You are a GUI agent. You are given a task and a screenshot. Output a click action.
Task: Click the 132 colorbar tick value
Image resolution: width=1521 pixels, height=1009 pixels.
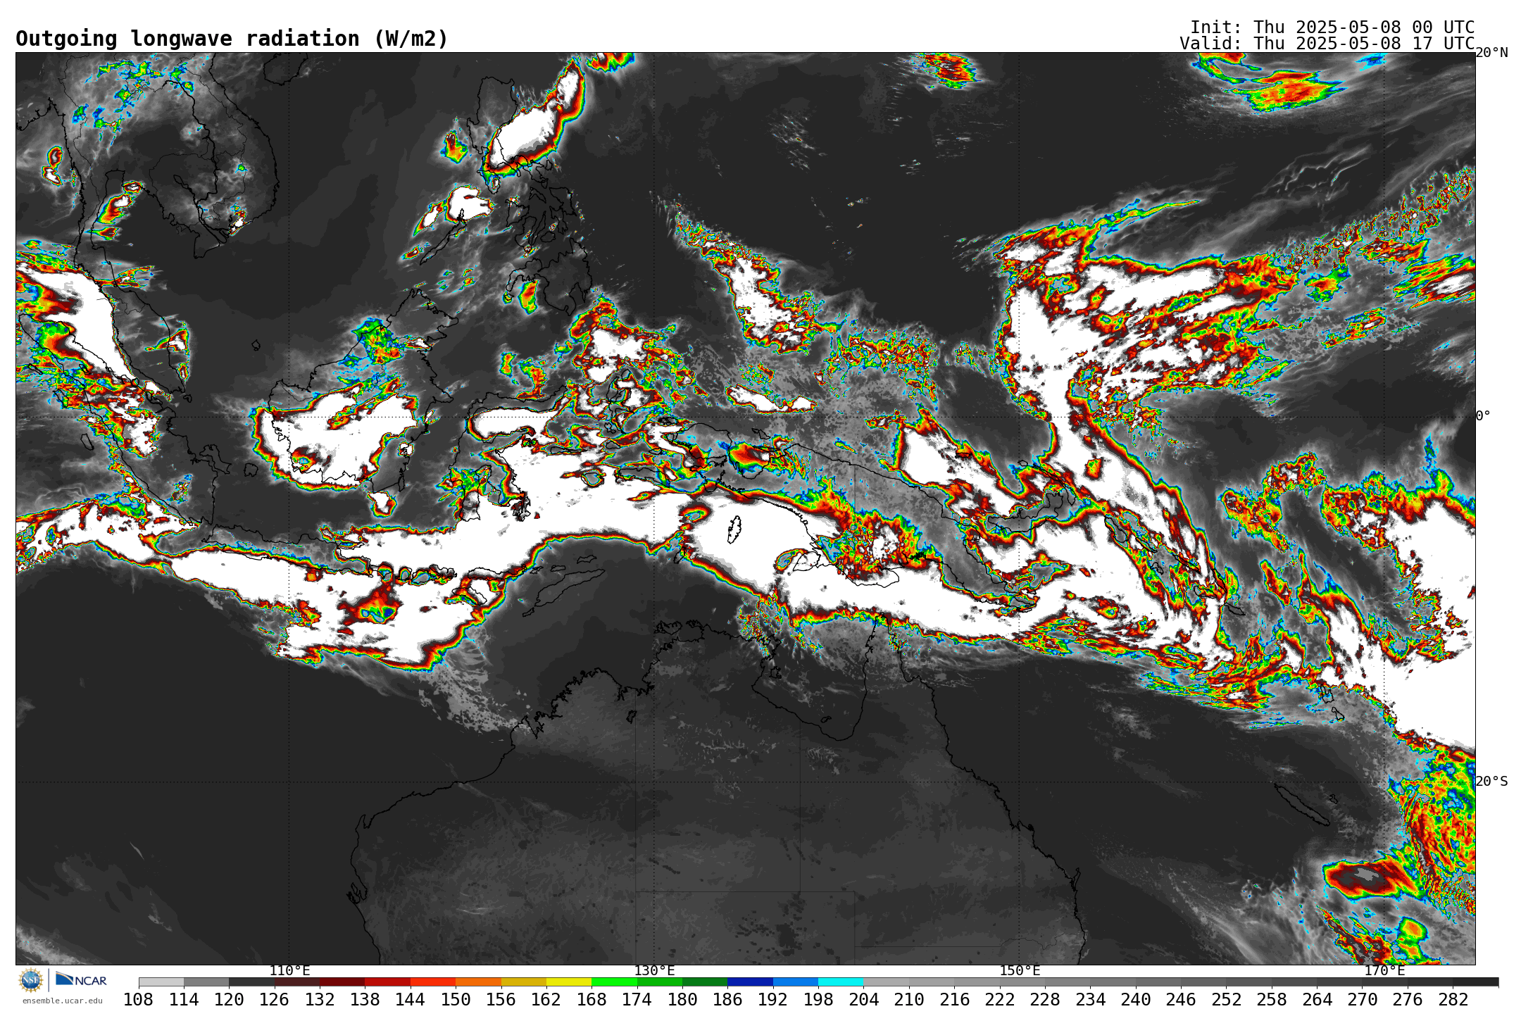click(320, 1000)
